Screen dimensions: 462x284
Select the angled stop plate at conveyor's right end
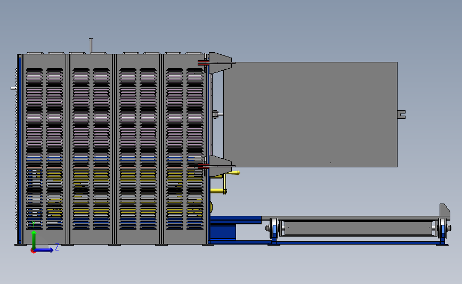tap(444, 211)
